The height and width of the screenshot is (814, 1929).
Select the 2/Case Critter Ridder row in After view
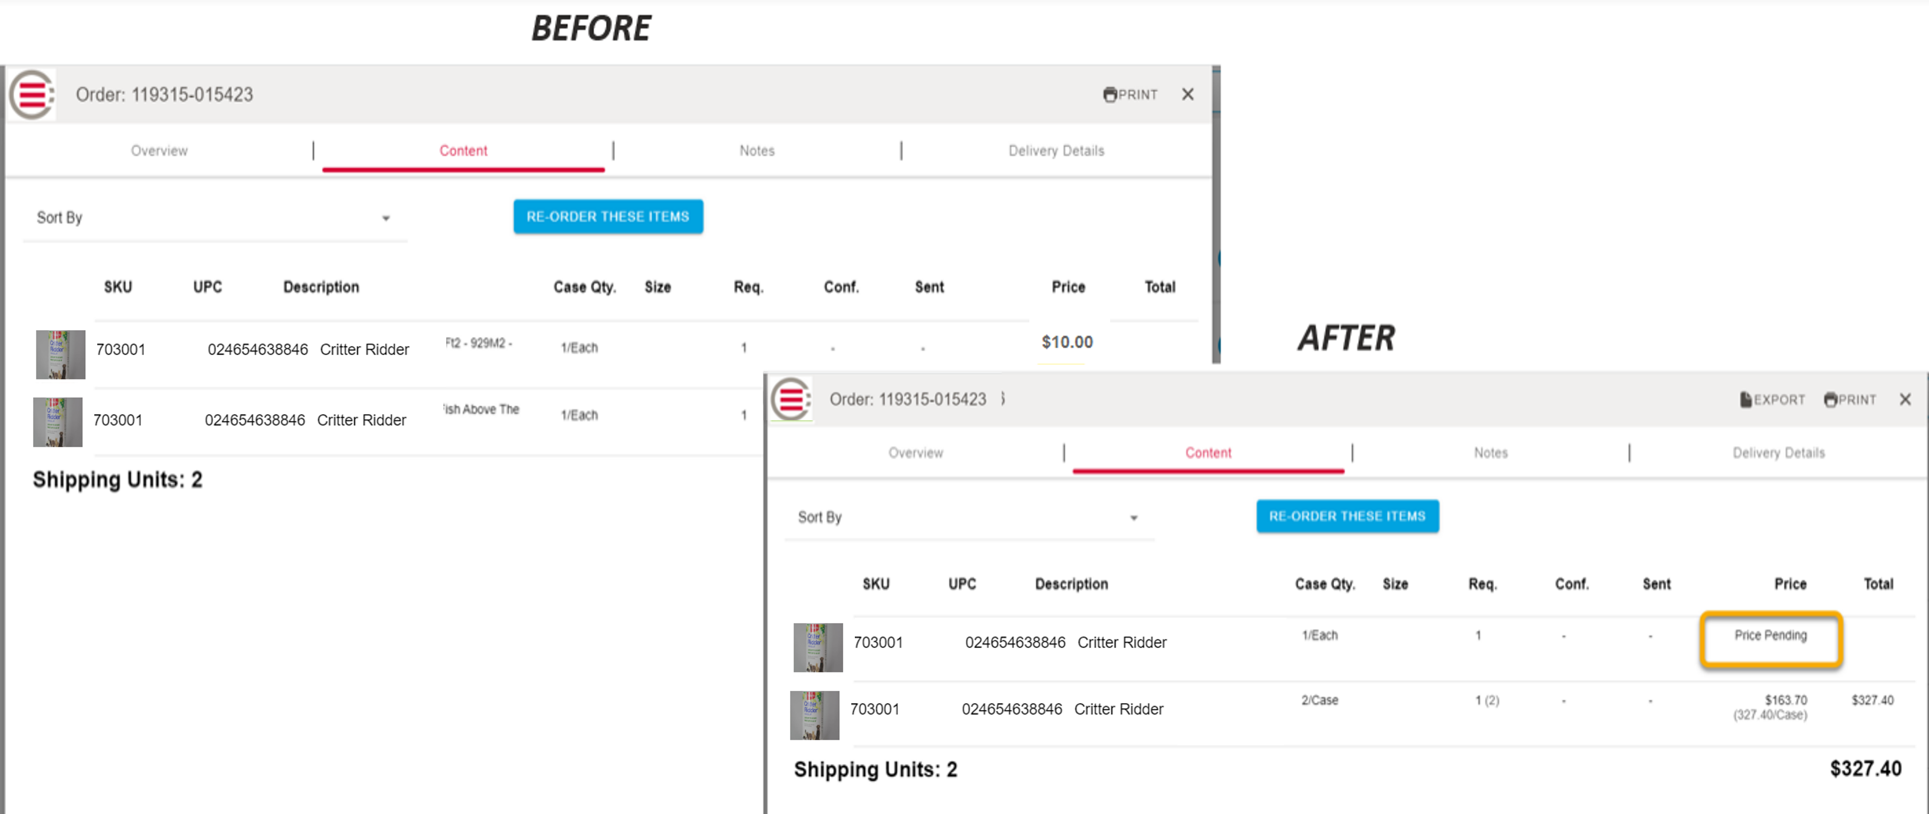[1119, 708]
